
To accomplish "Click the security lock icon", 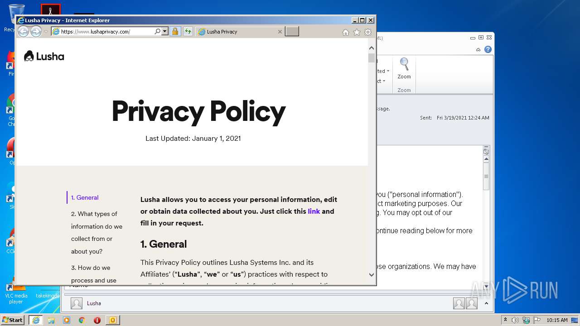I will coord(175,32).
